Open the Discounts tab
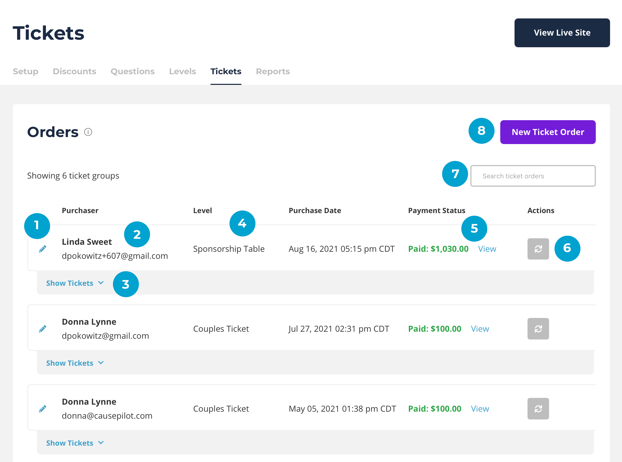The width and height of the screenshot is (622, 462). click(75, 71)
